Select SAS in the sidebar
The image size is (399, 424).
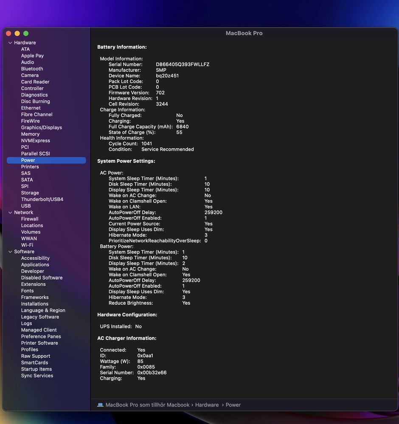pyautogui.click(x=26, y=173)
